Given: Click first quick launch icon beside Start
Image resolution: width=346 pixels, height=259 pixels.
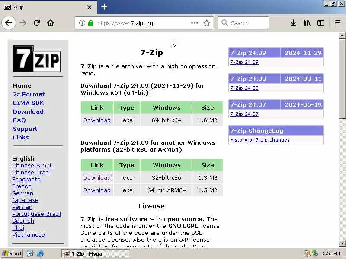Looking at the screenshot, I should point(30,253).
